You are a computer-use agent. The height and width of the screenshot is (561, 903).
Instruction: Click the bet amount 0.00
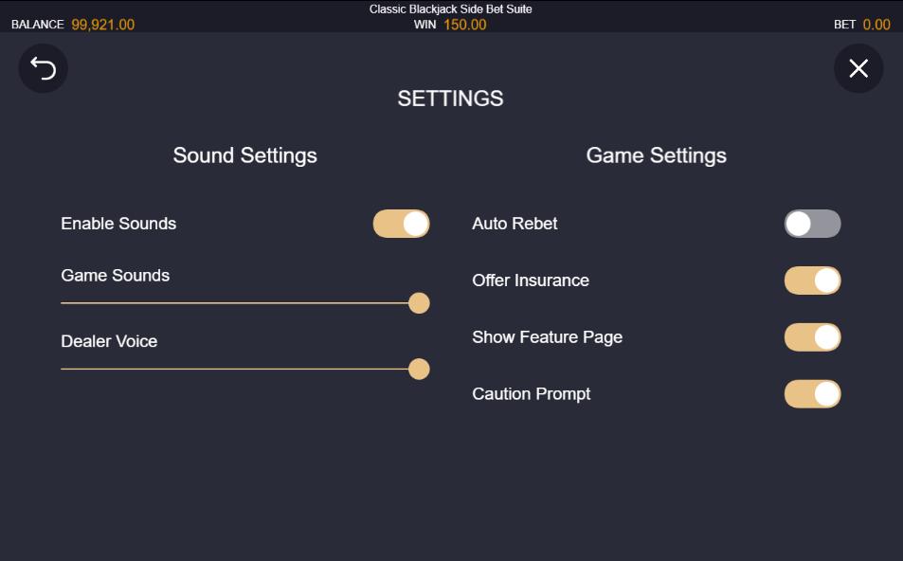pos(876,25)
